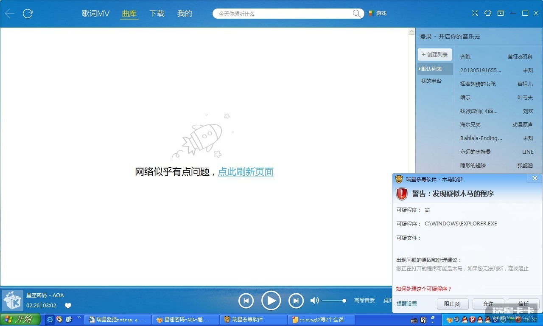
Task: Click 如何处理这个可疑程序？ help link
Action: (x=424, y=289)
